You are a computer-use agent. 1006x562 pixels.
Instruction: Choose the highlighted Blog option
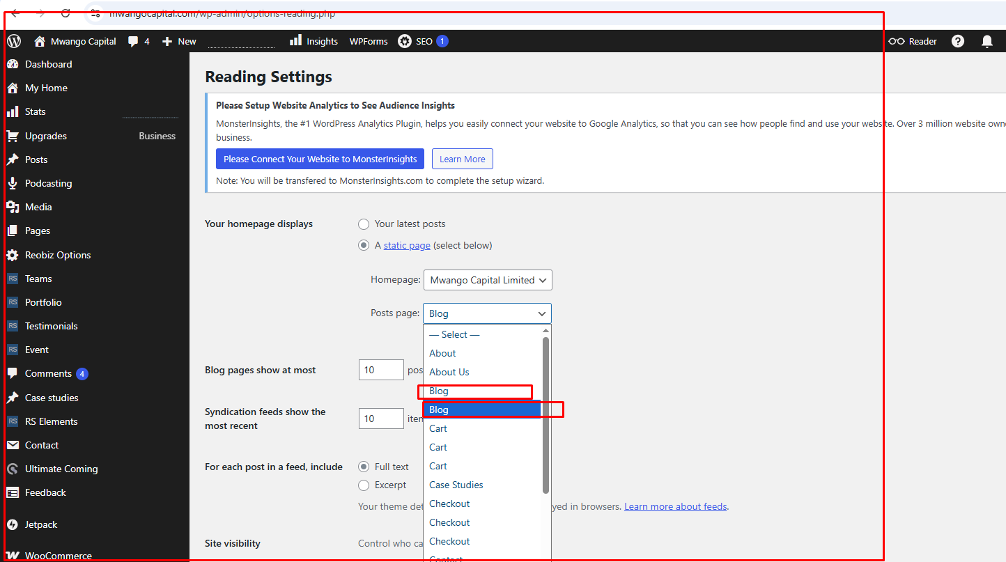pyautogui.click(x=482, y=409)
